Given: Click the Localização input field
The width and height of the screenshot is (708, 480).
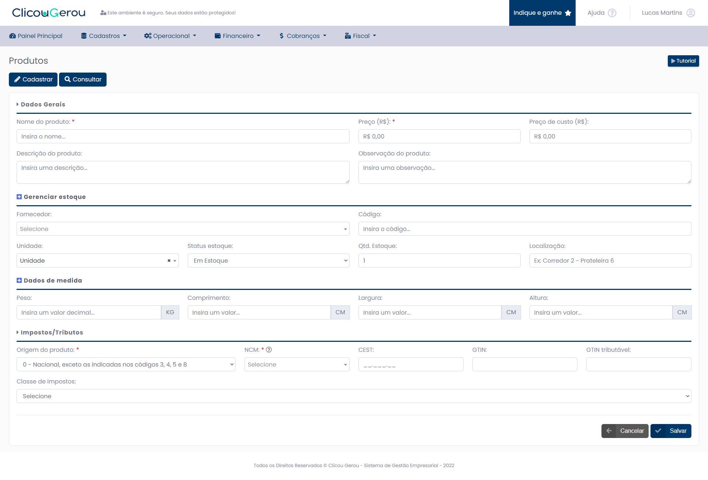Looking at the screenshot, I should (x=610, y=260).
